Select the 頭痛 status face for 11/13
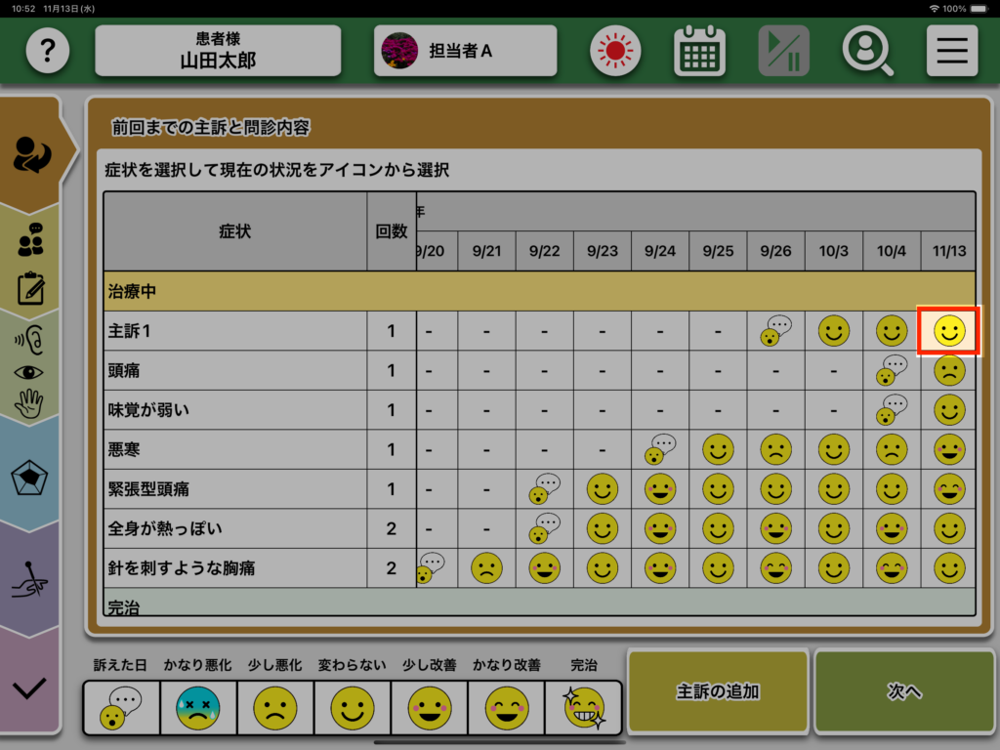This screenshot has width=1000, height=750. [x=949, y=371]
